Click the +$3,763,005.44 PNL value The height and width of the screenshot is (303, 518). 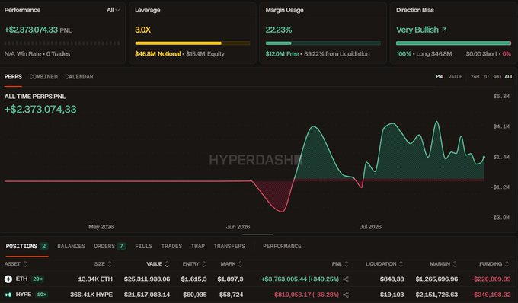300,279
